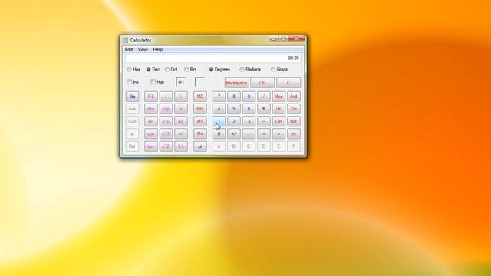
Task: Insert pi constant
Action: 200,146
